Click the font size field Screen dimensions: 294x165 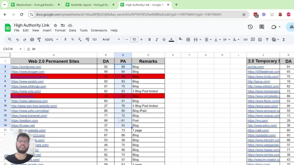[134, 40]
